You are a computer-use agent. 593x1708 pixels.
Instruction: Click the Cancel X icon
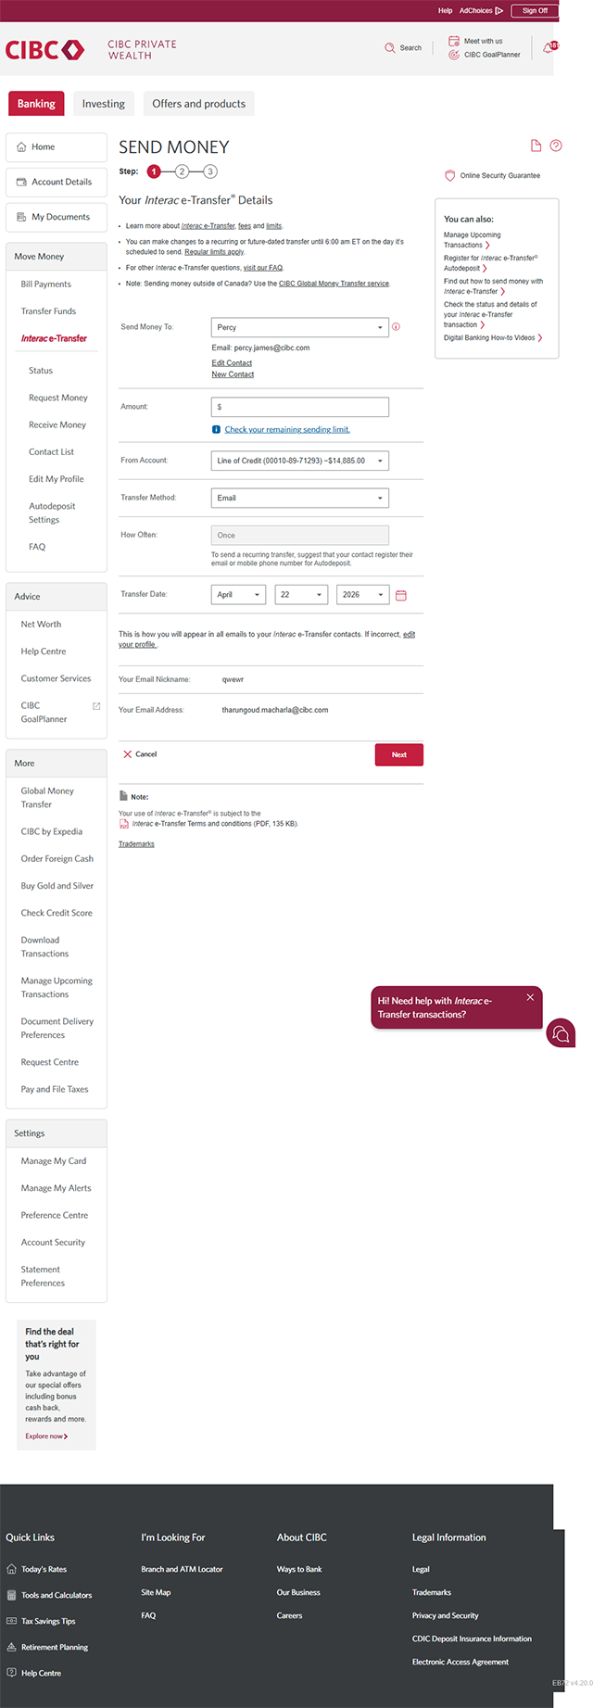click(128, 754)
